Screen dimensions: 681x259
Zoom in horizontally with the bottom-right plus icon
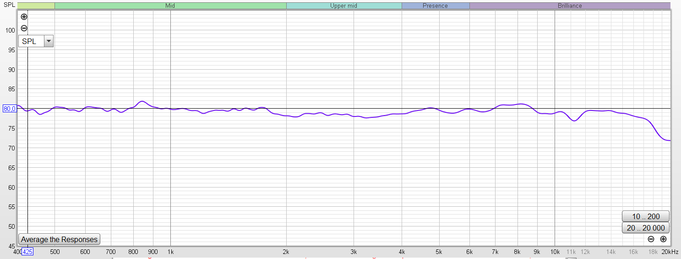click(x=663, y=239)
